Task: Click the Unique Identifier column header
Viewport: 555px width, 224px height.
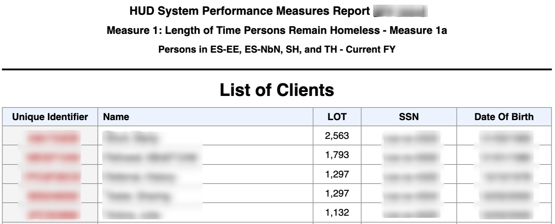Action: tap(50, 117)
